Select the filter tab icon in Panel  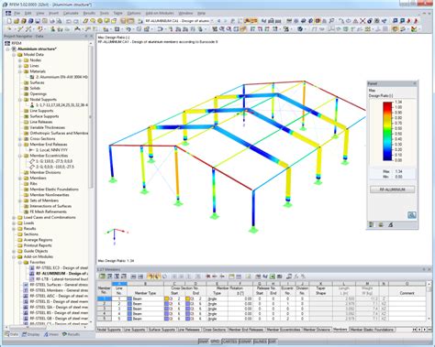coord(391,225)
